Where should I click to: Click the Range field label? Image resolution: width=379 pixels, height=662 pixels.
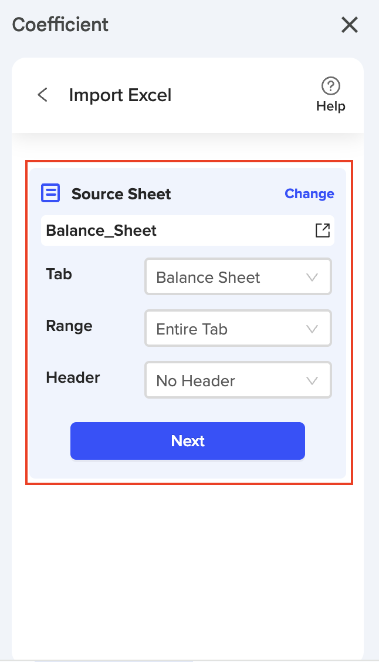(x=69, y=326)
